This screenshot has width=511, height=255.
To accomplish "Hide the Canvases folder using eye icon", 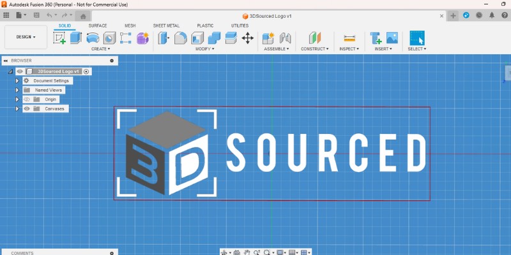I will (27, 109).
